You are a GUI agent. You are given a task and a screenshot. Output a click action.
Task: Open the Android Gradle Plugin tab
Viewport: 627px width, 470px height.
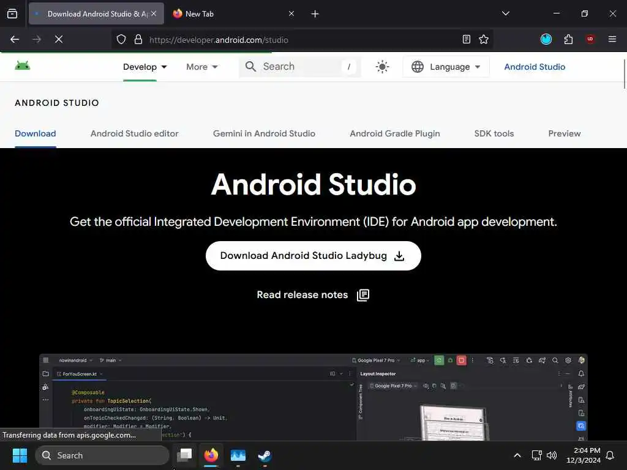(395, 133)
